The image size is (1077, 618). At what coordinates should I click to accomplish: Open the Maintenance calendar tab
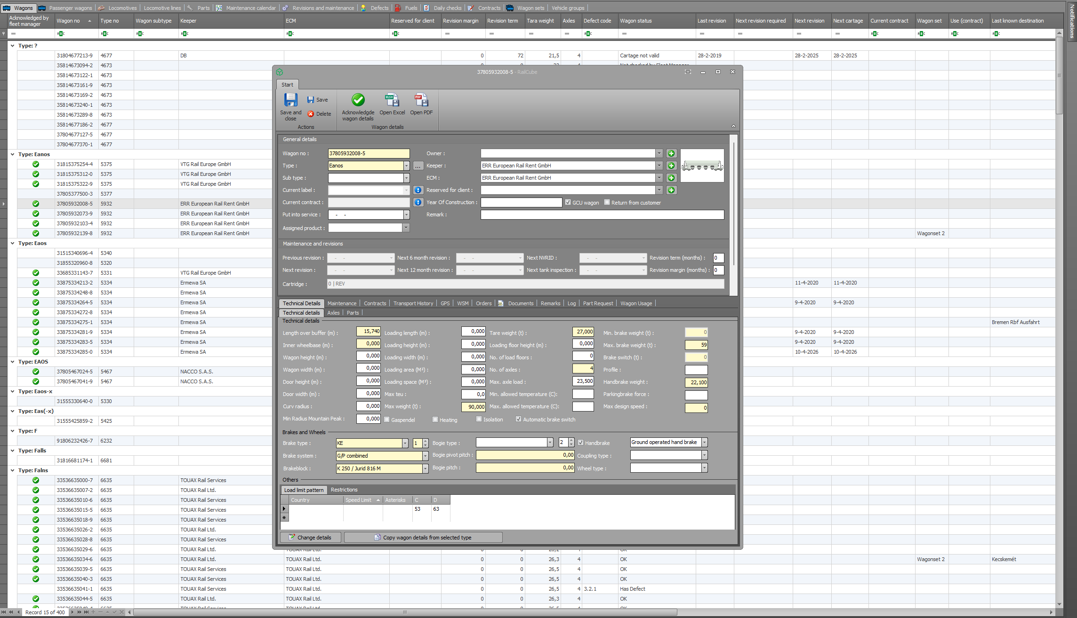(250, 8)
